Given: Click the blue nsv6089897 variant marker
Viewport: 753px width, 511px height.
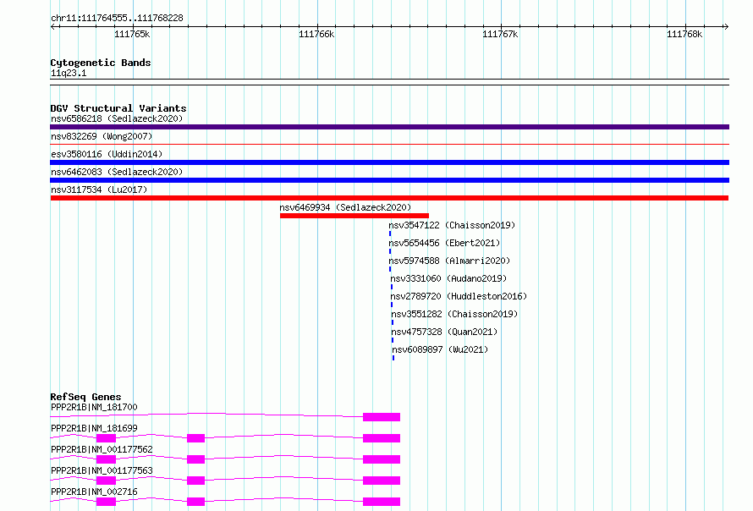Looking at the screenshot, I should pos(393,358).
